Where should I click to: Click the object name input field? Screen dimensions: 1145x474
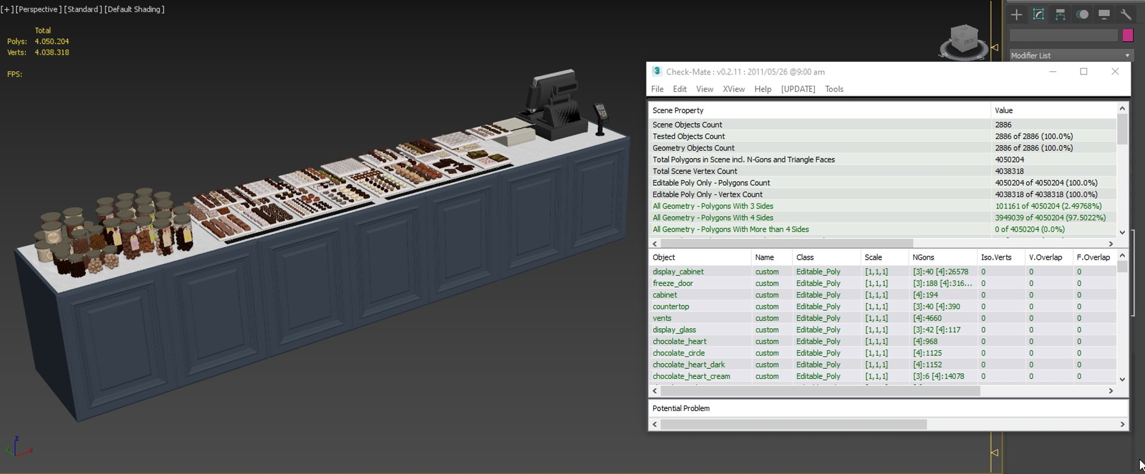1063,36
